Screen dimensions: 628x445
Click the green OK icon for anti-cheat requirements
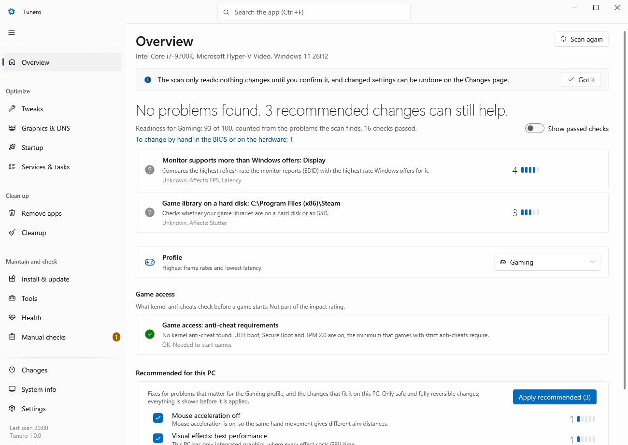tap(150, 334)
